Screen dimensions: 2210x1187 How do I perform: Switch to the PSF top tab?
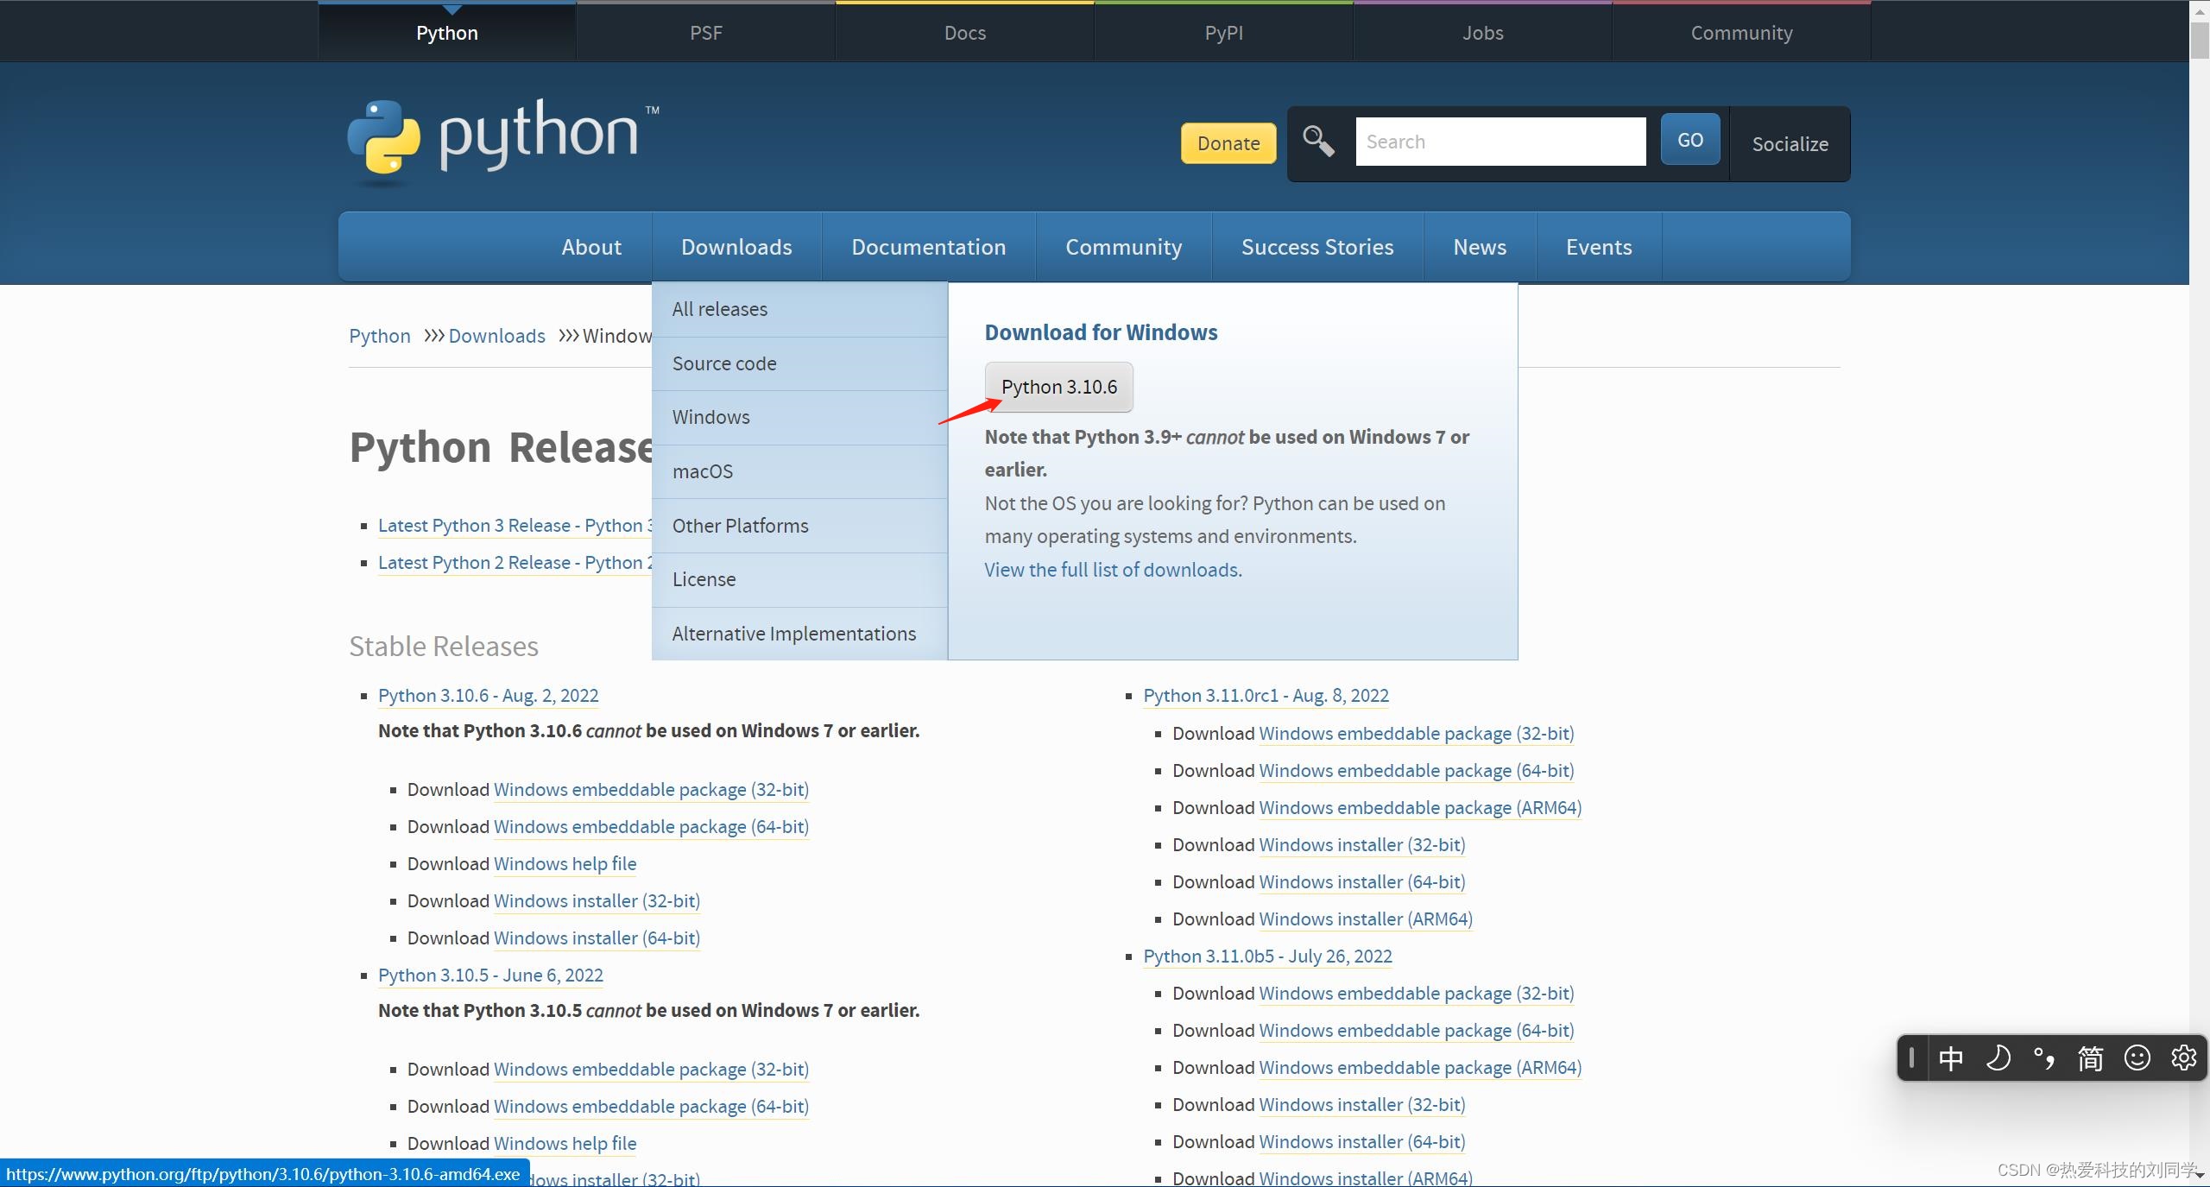point(706,33)
